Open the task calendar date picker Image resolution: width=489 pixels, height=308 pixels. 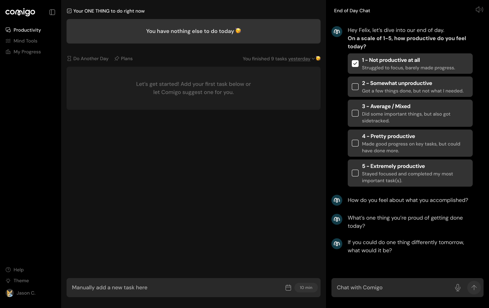tap(288, 288)
